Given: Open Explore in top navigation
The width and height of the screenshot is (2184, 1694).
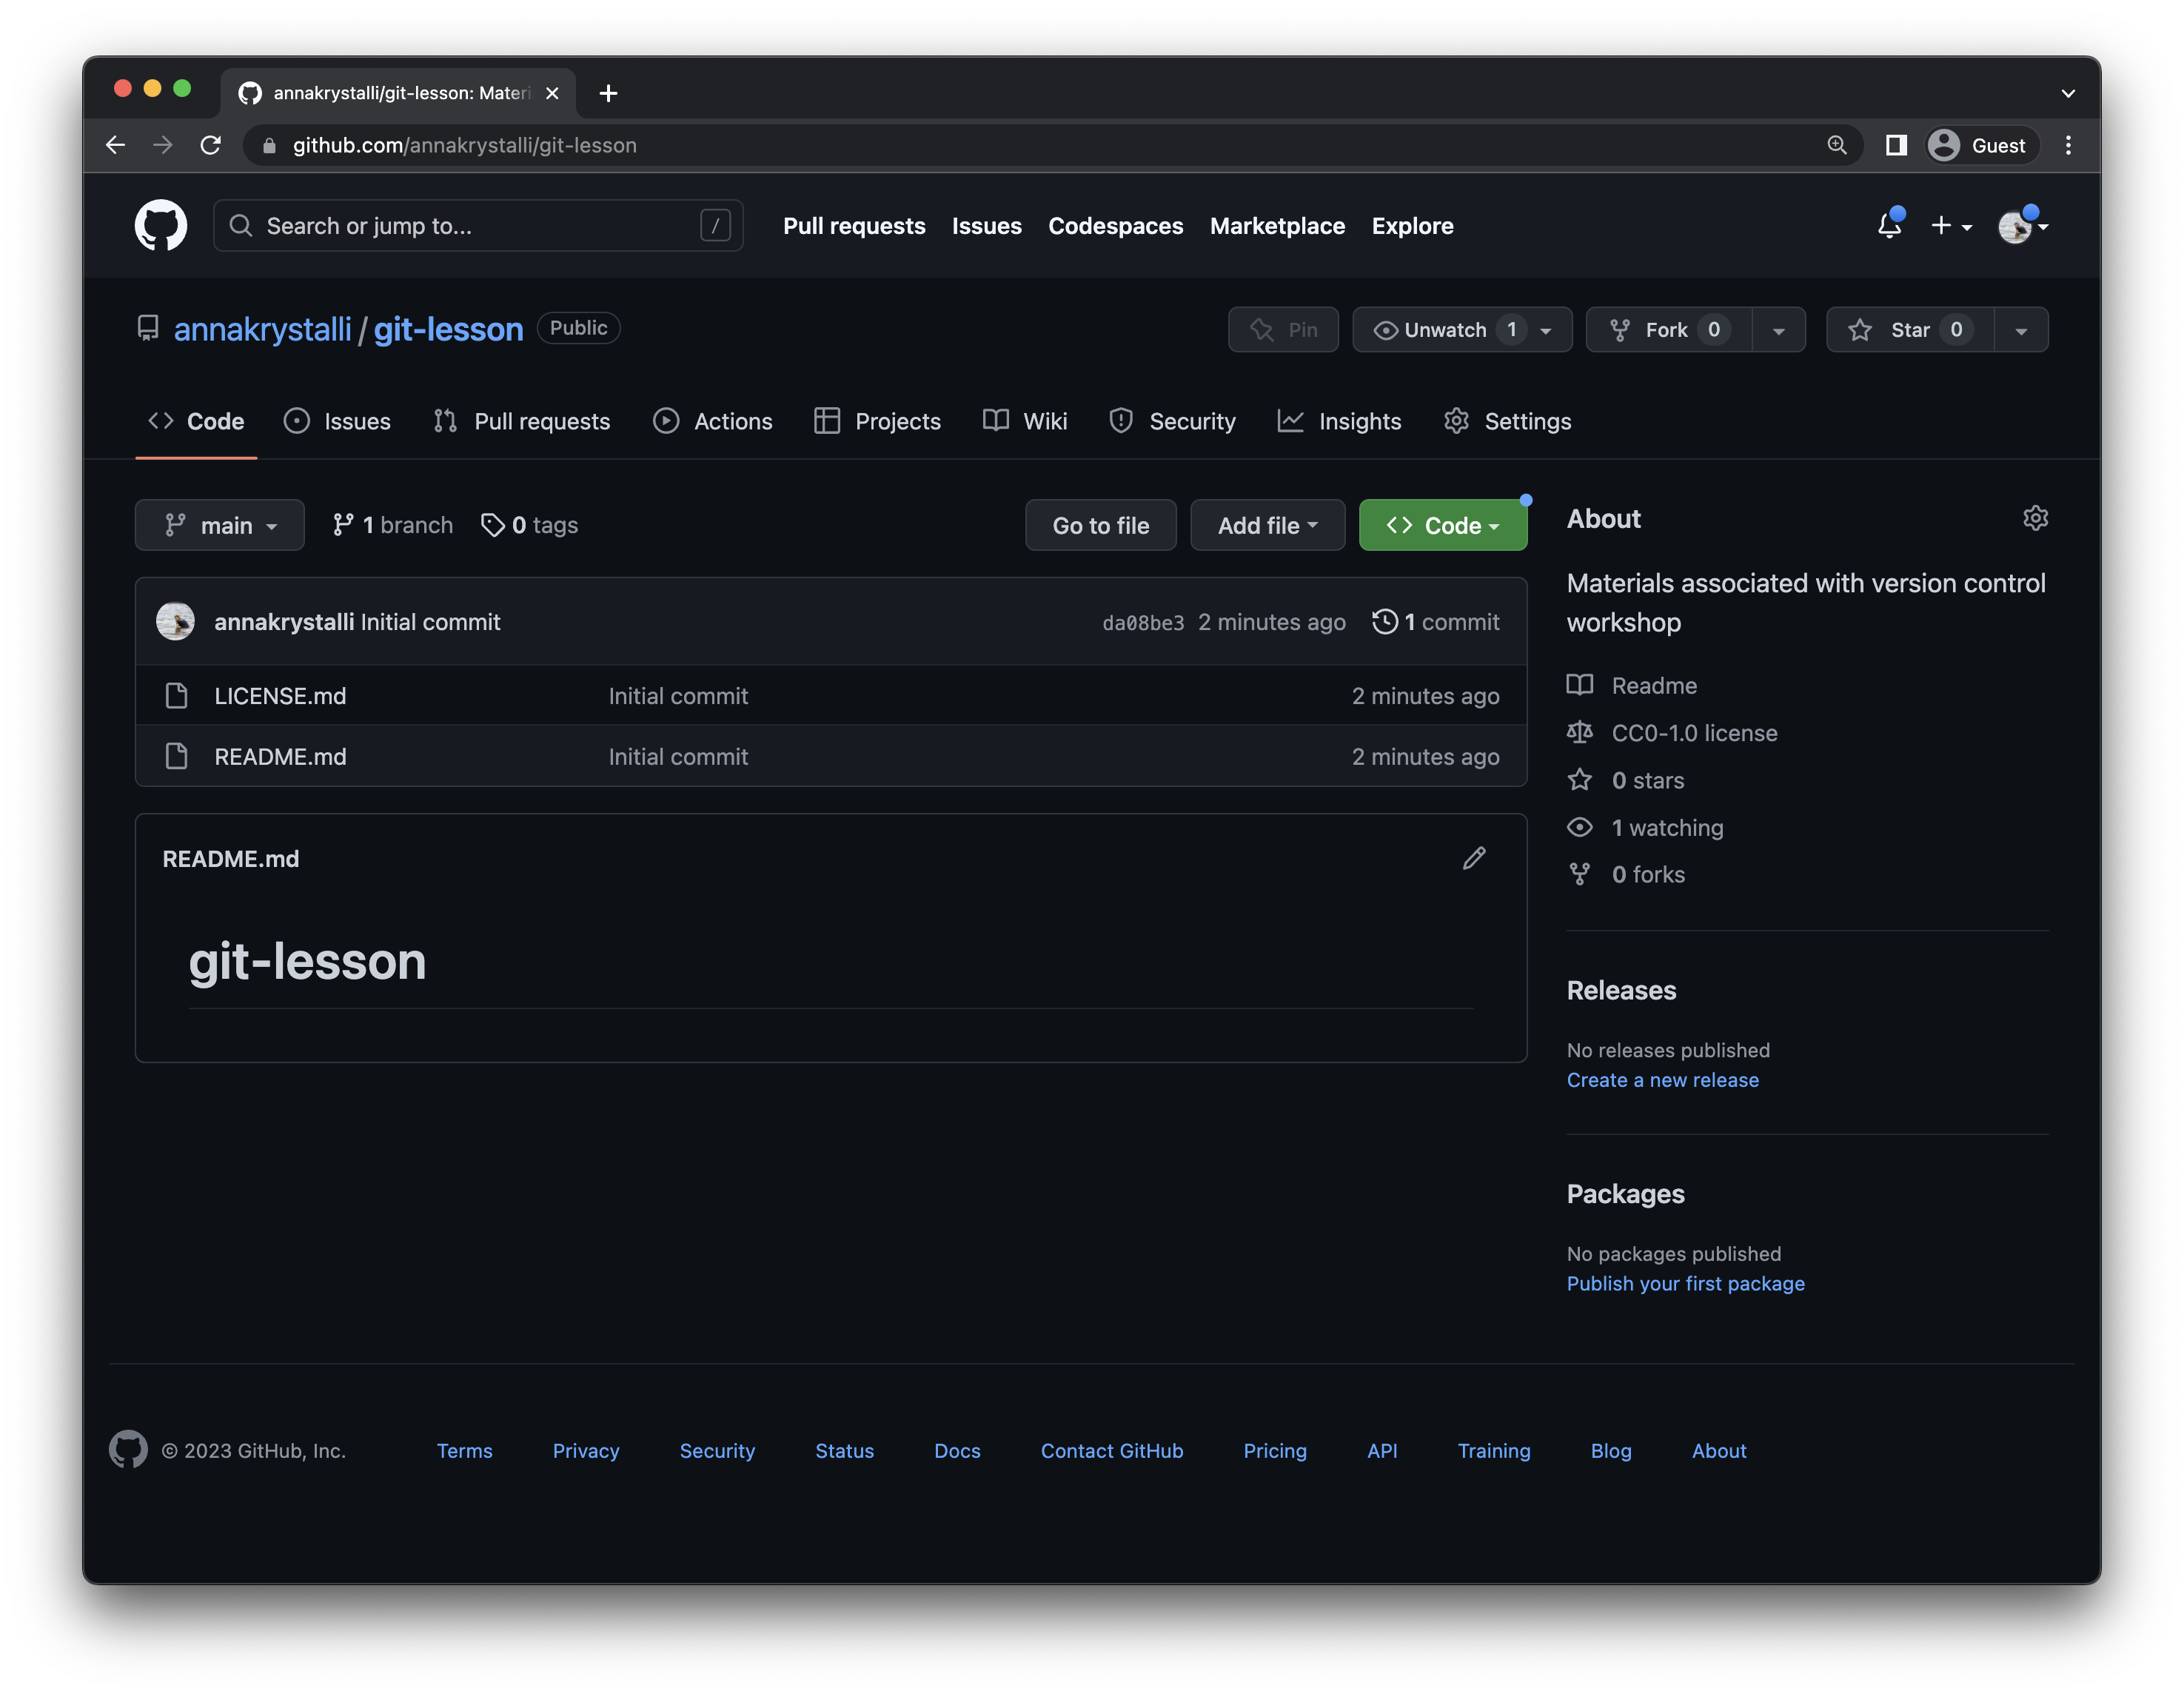Looking at the screenshot, I should coord(1412,226).
